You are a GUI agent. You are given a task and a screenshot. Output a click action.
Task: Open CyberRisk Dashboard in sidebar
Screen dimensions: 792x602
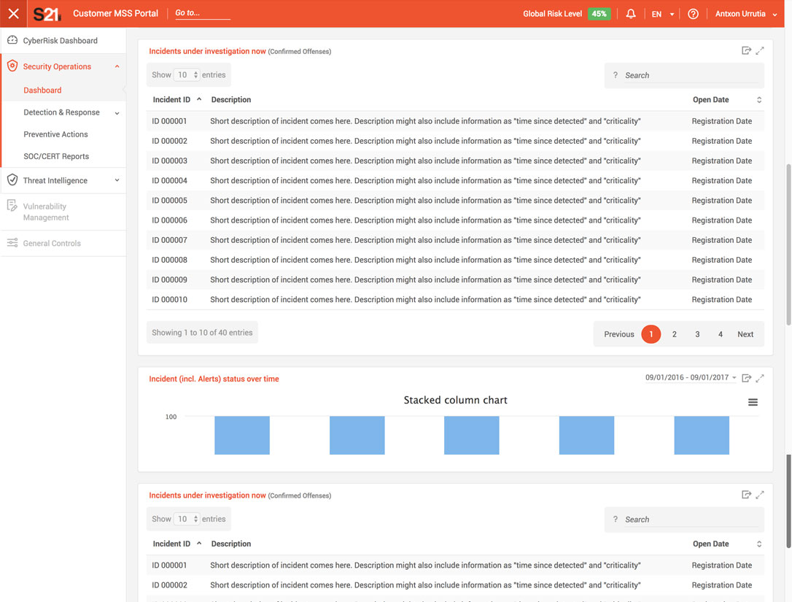[x=60, y=41]
